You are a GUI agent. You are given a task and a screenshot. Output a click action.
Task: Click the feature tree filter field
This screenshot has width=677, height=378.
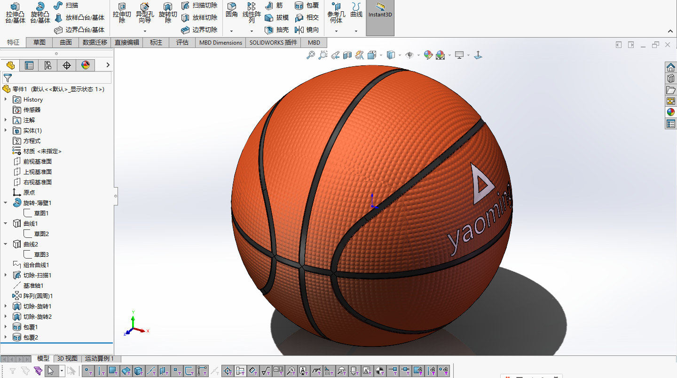coord(57,78)
